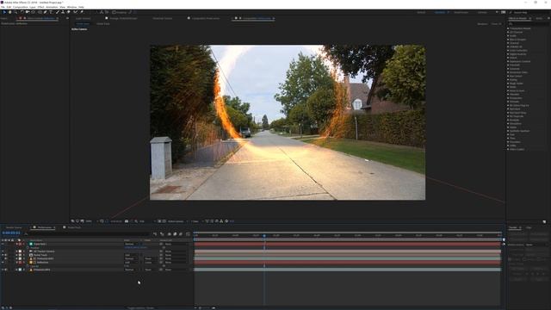This screenshot has width=551, height=310.
Task: Select the Rectangle shape tool
Action: click(40, 12)
